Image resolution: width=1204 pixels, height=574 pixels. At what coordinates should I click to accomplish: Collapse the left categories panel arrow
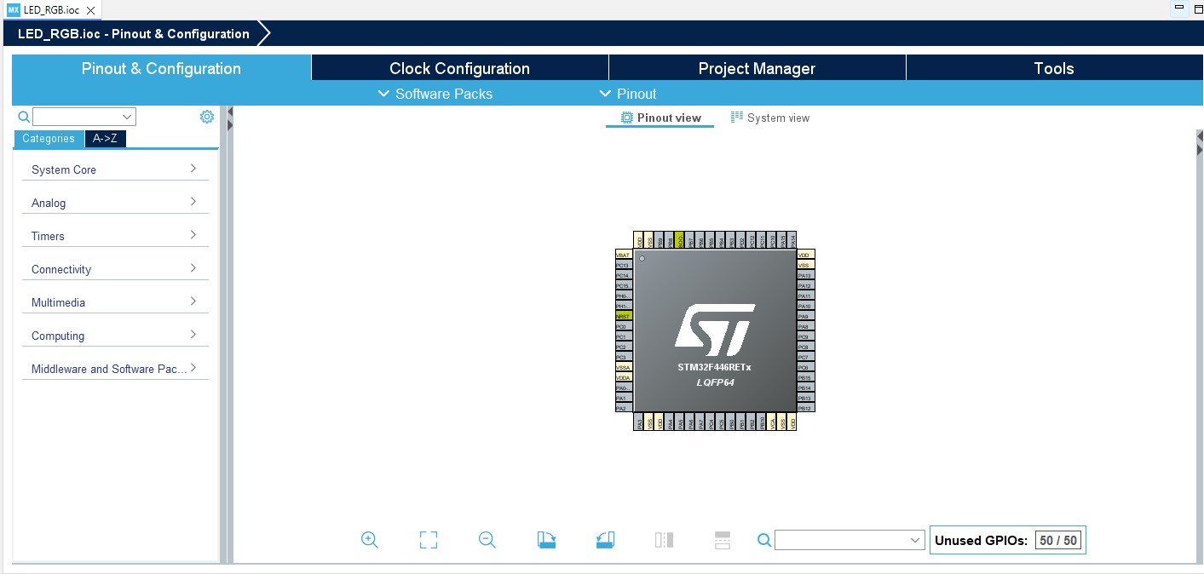tap(230, 112)
